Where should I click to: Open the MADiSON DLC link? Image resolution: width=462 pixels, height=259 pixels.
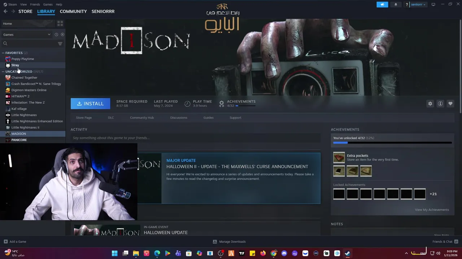(x=111, y=118)
